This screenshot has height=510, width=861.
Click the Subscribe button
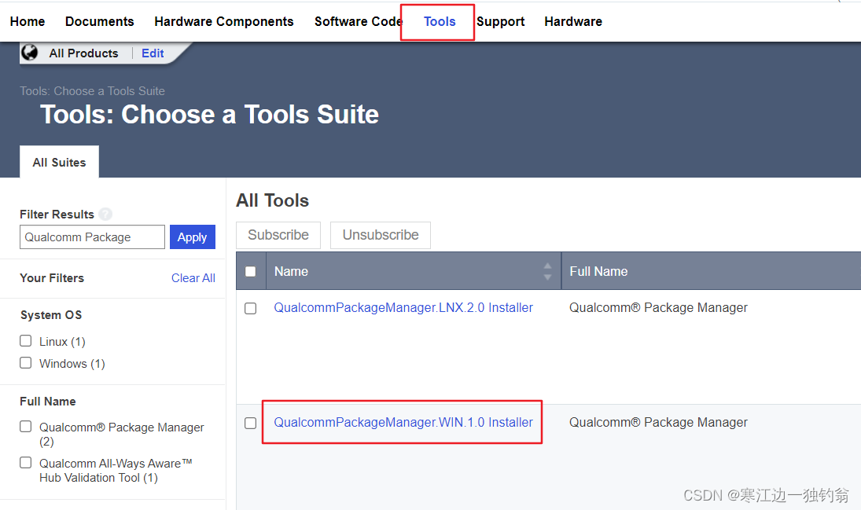[278, 235]
